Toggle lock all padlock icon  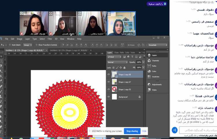(124, 67)
